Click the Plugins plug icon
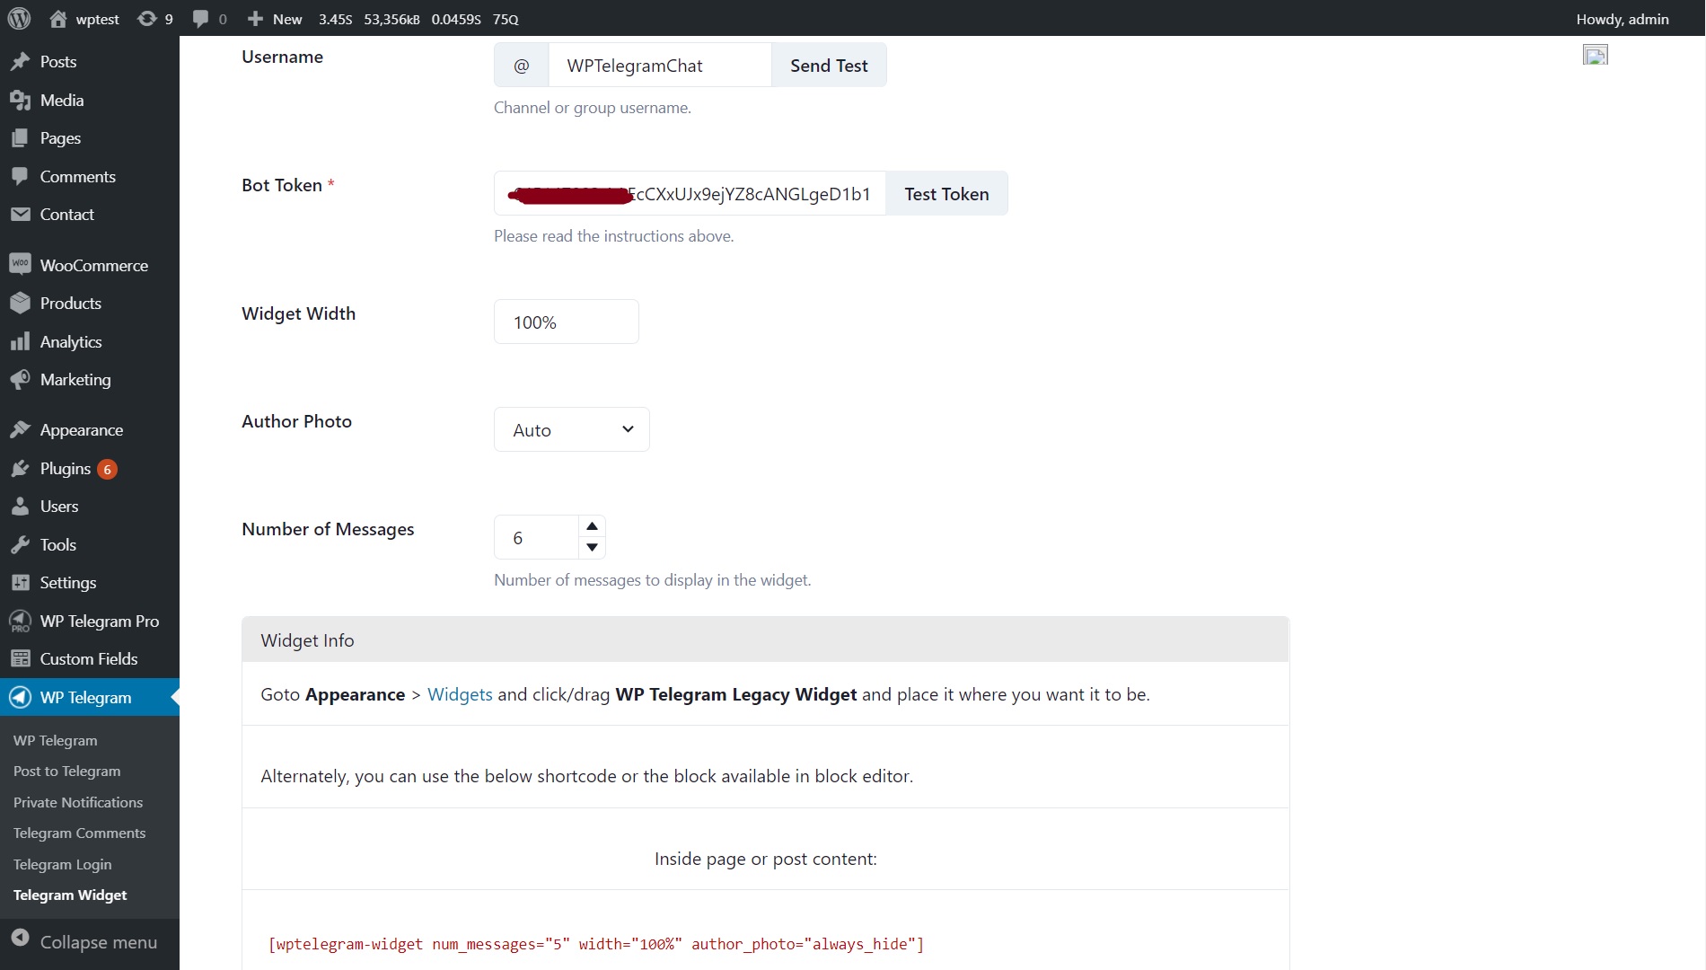The height and width of the screenshot is (970, 1706). click(x=20, y=468)
